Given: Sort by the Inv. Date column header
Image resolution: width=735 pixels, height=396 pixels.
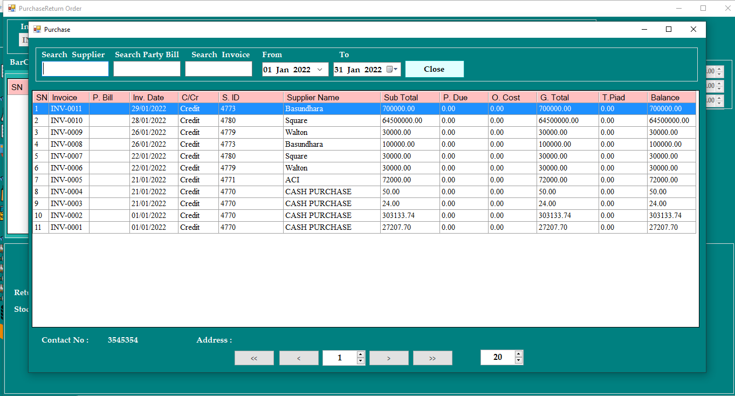Looking at the screenshot, I should tap(154, 98).
